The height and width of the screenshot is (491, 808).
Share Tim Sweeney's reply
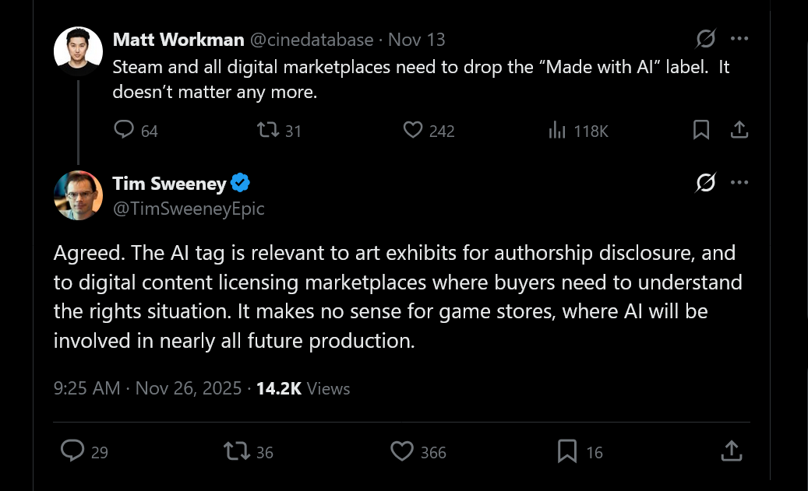click(x=731, y=451)
